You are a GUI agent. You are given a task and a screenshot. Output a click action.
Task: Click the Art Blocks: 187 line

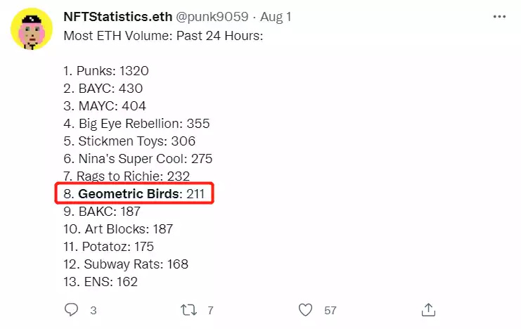[118, 228]
